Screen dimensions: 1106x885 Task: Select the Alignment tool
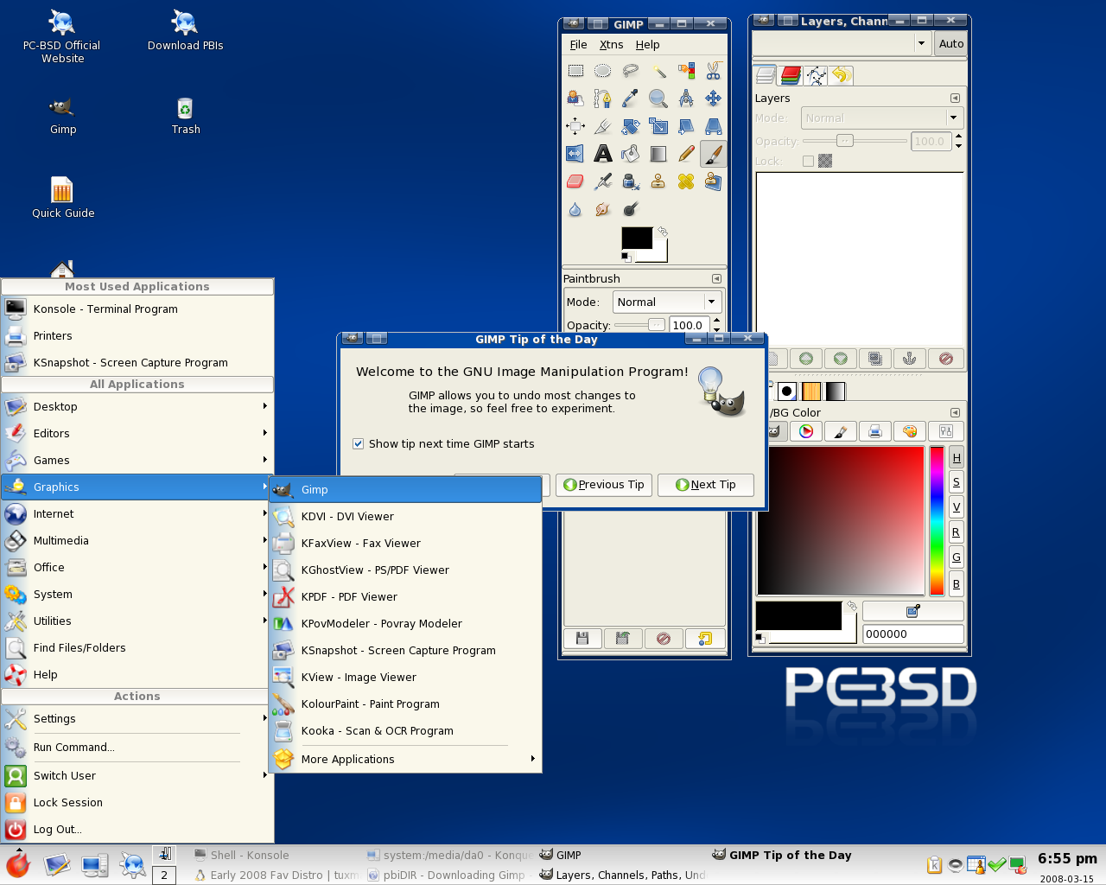(575, 126)
